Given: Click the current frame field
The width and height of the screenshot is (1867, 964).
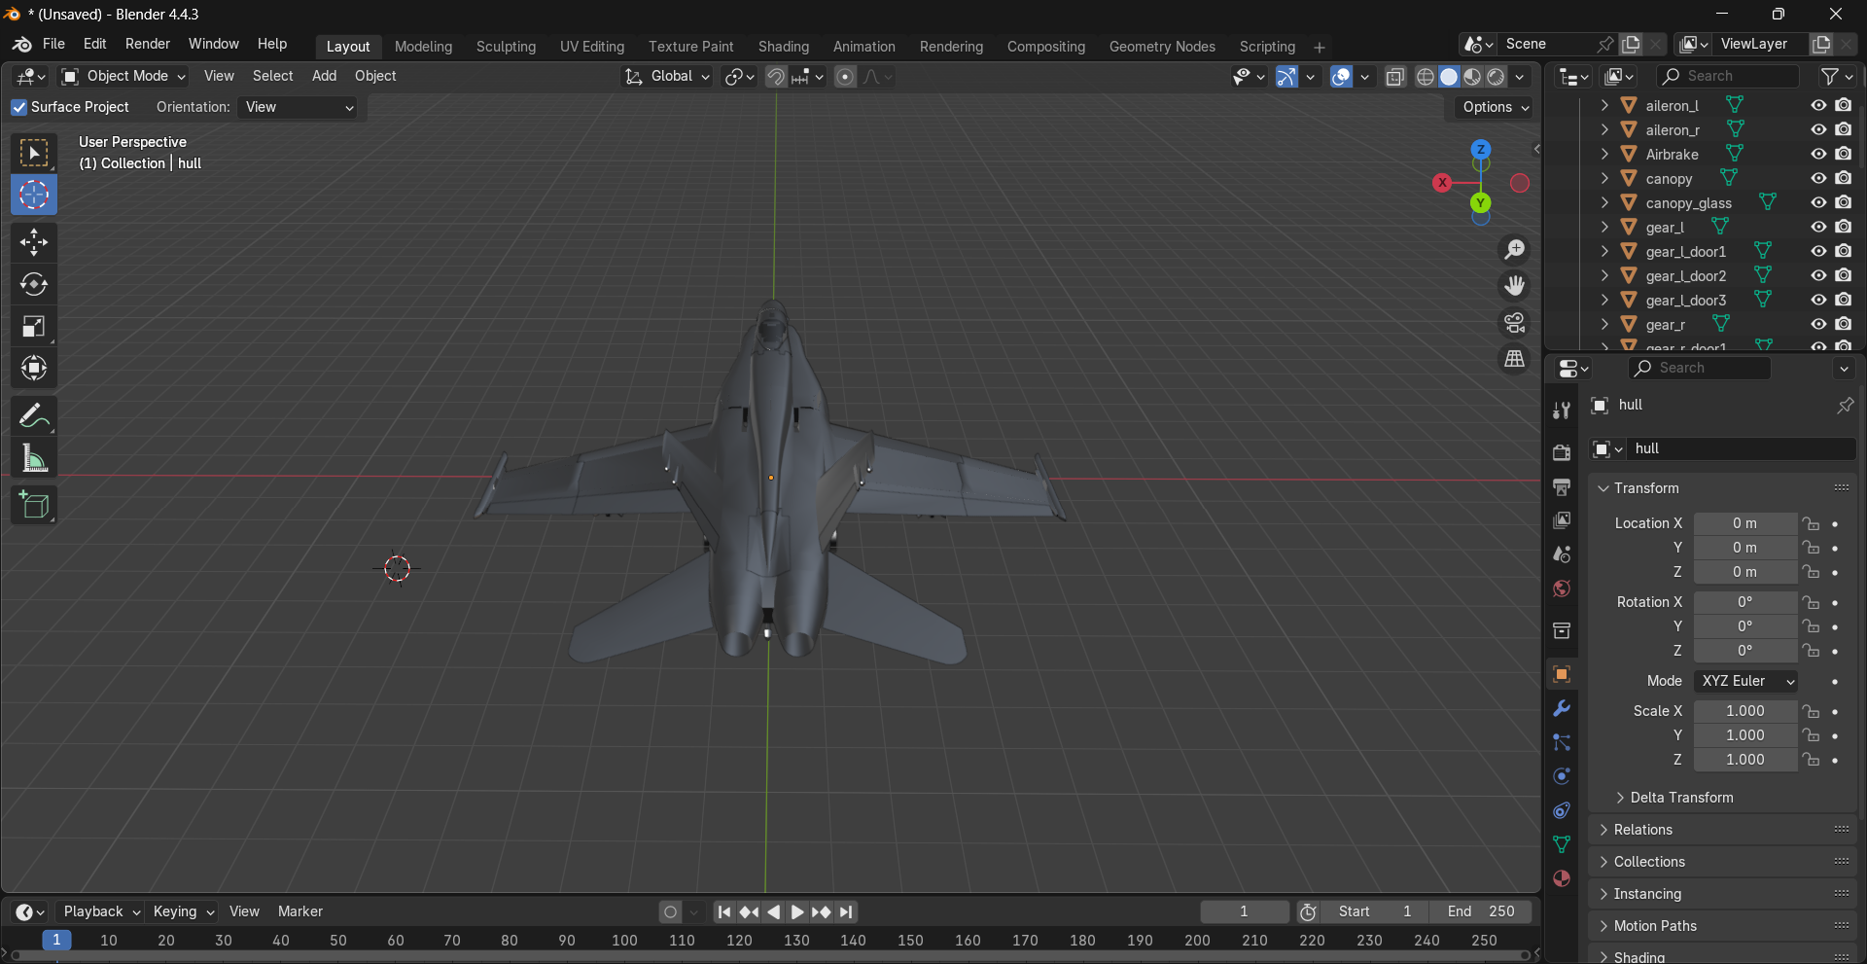Looking at the screenshot, I should (x=1245, y=911).
